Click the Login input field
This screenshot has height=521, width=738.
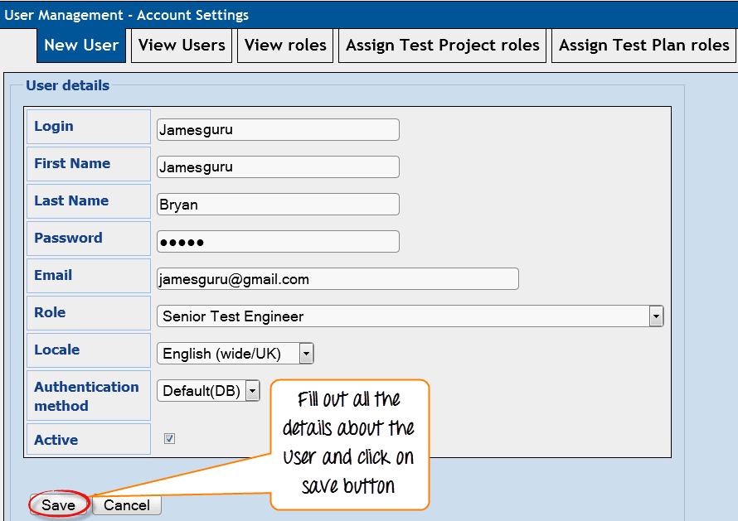(x=278, y=130)
